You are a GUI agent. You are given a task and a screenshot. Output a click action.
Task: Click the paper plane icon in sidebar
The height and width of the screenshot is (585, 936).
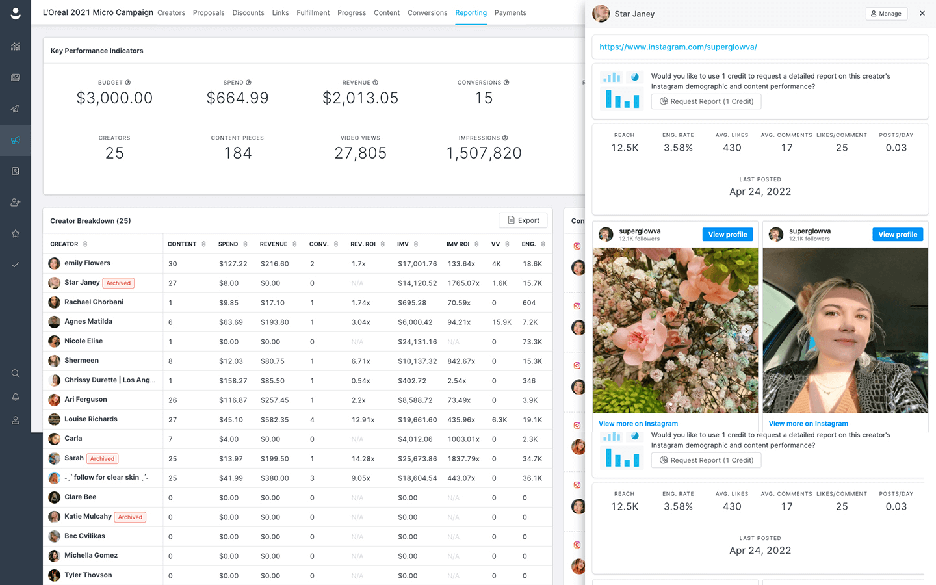pos(16,109)
